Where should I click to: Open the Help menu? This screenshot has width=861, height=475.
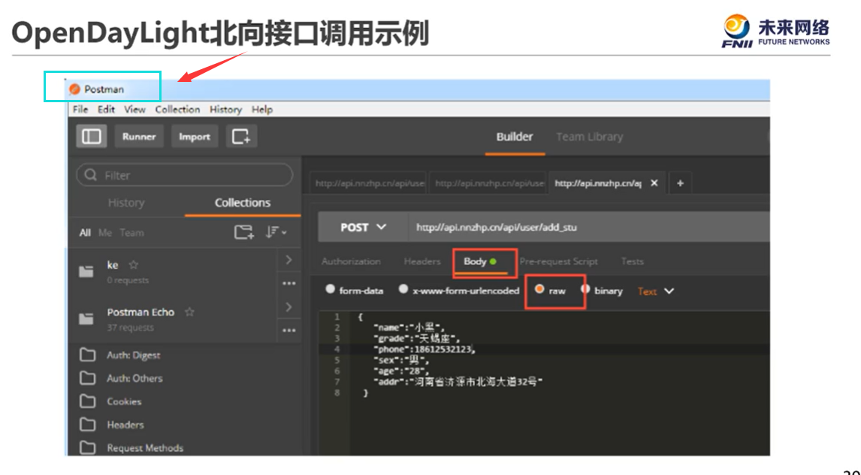262,109
